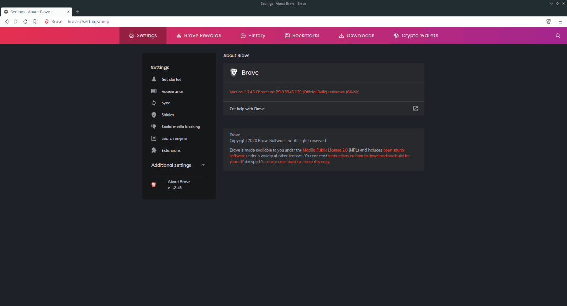
Task: Select About Brave in the sidebar
Action: (179, 185)
